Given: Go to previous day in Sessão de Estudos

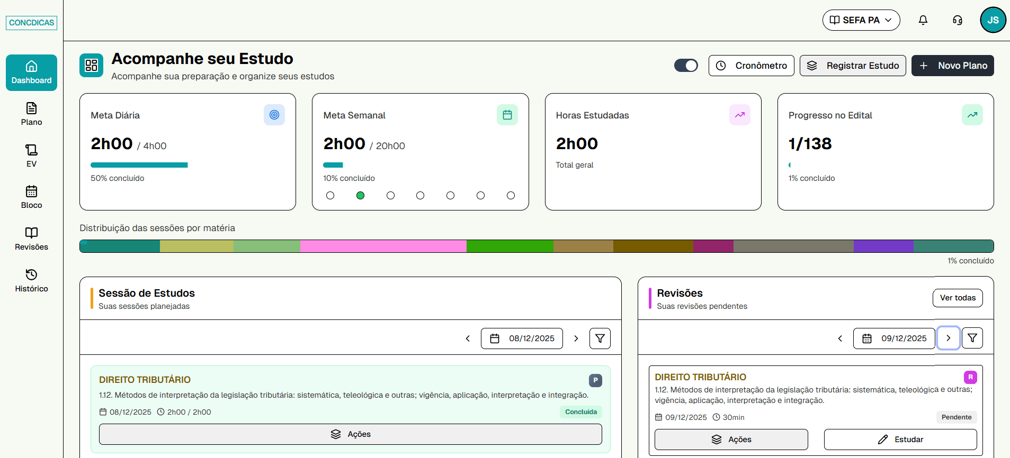Looking at the screenshot, I should (468, 338).
